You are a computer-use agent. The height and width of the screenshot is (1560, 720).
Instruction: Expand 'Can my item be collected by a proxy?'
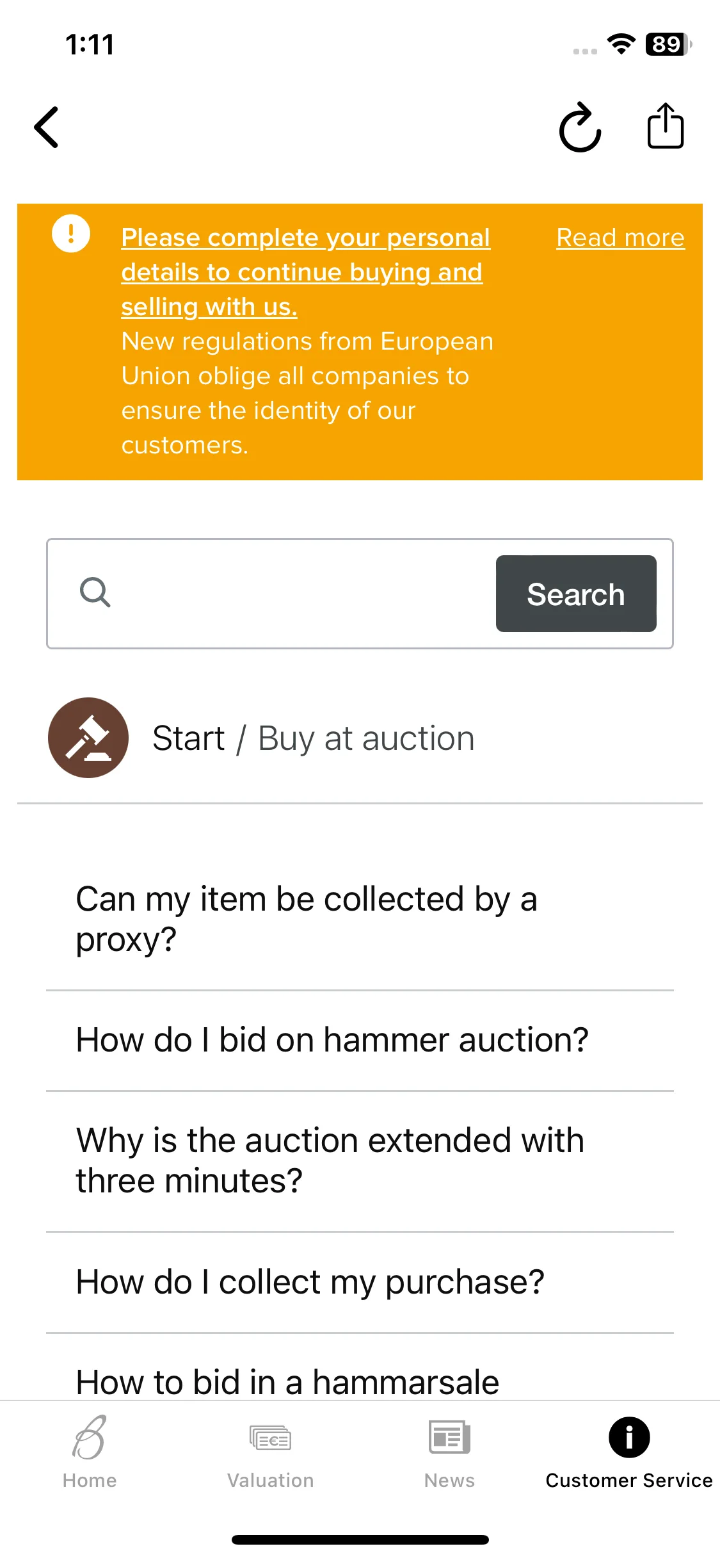[x=360, y=919]
